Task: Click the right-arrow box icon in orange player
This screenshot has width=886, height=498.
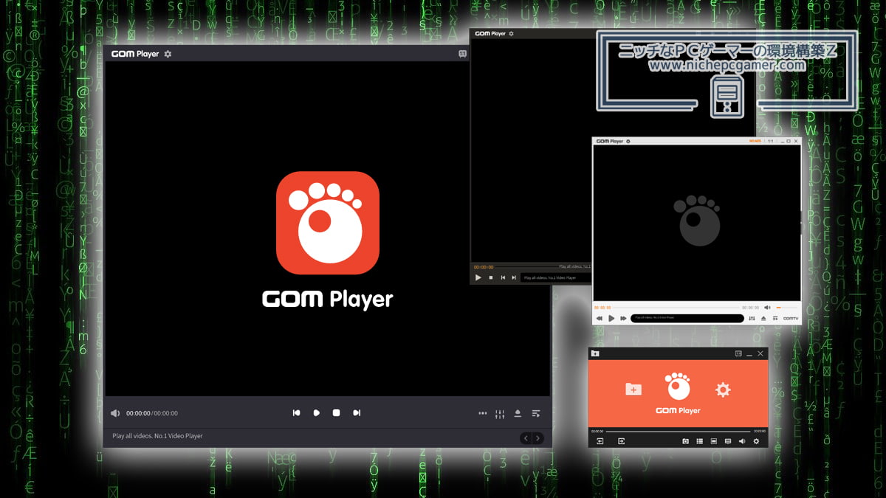Action: [622, 441]
